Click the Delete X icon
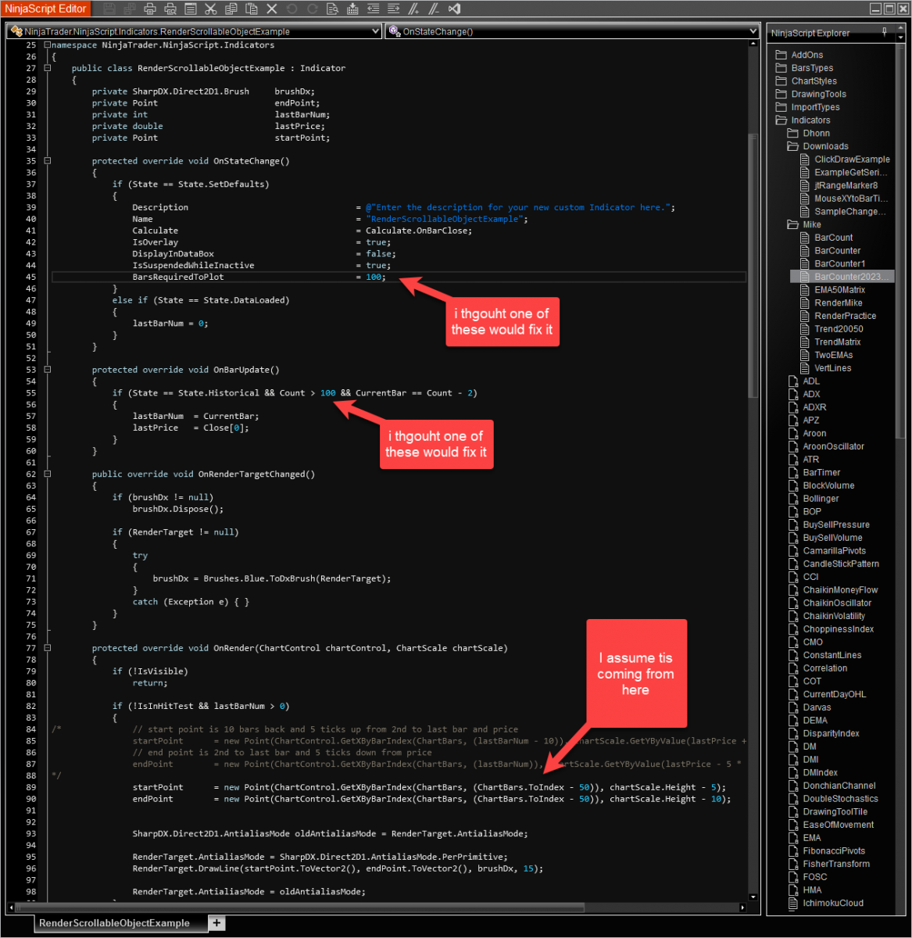This screenshot has width=912, height=938. pos(272,9)
